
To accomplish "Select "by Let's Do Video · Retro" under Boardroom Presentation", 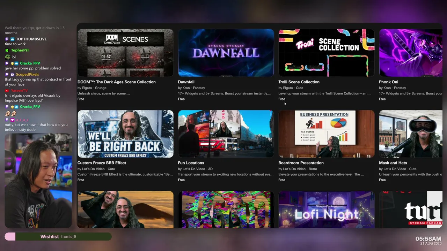I will click(298, 169).
